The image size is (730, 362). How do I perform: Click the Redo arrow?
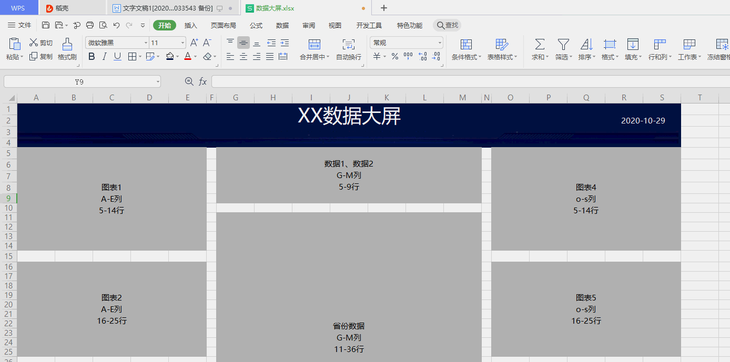click(x=129, y=25)
